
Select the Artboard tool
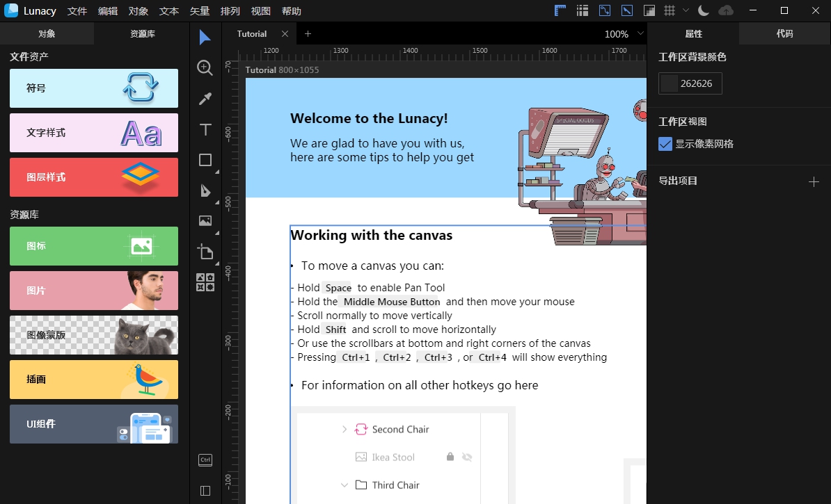[x=205, y=252]
